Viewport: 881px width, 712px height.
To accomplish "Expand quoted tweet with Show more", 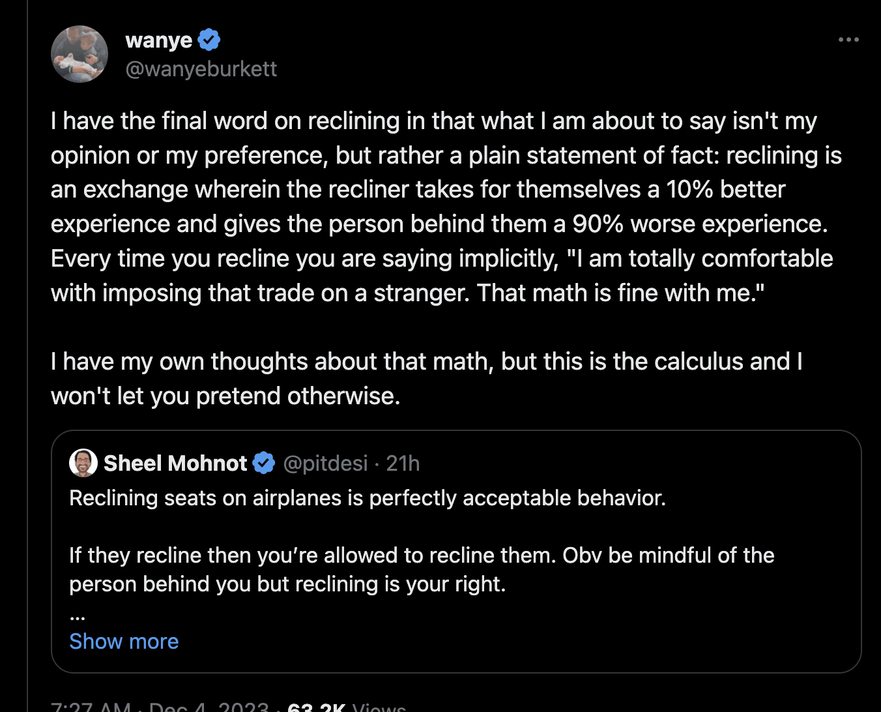I will click(x=124, y=642).
